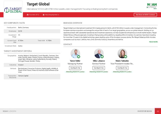This screenshot has height=114, width=161.
Task: Click the green N badge on Marie Fabiunke
Action: [126, 57]
